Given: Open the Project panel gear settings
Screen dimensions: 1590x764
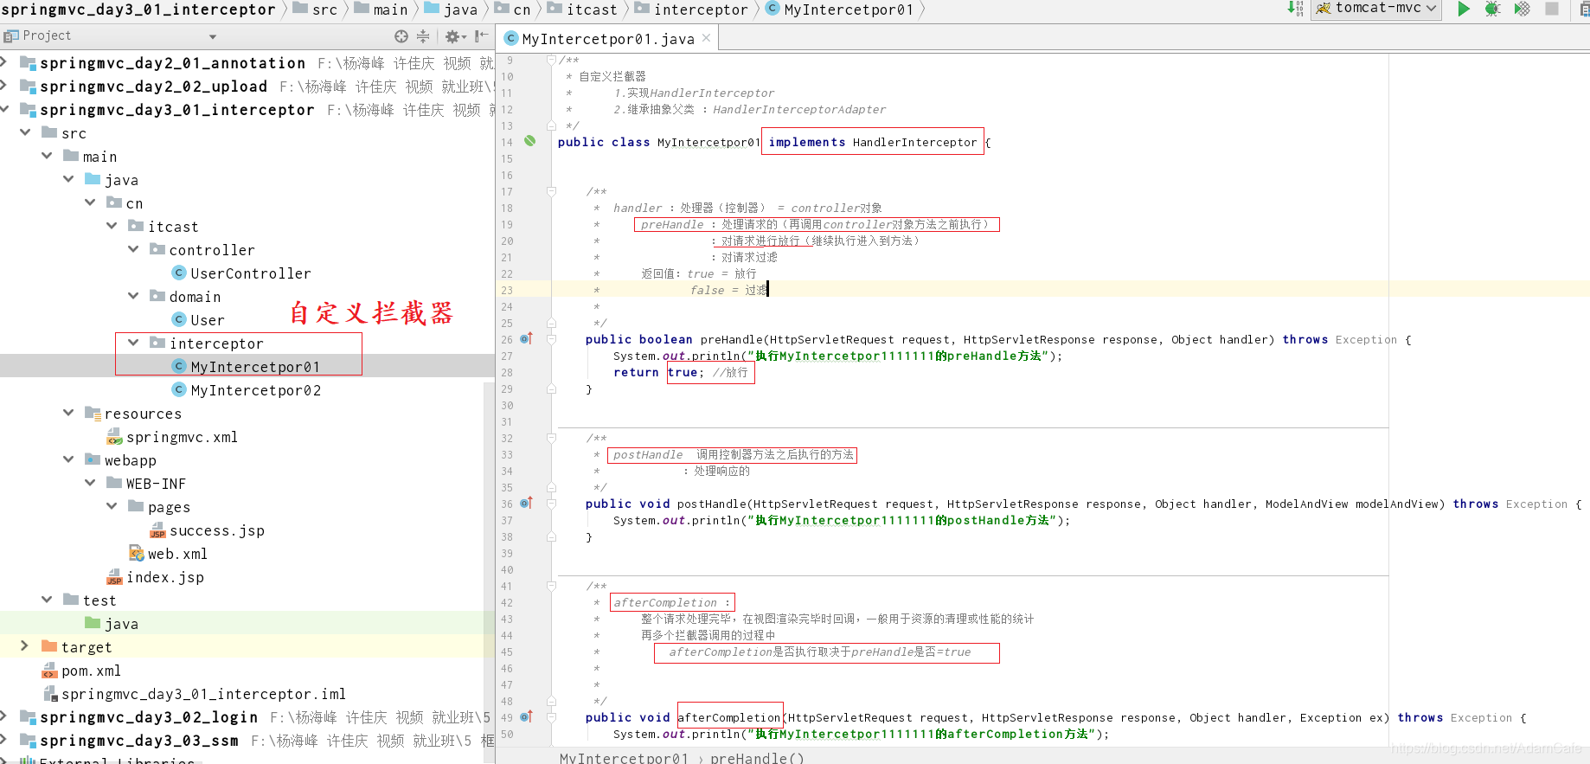Looking at the screenshot, I should (x=455, y=36).
